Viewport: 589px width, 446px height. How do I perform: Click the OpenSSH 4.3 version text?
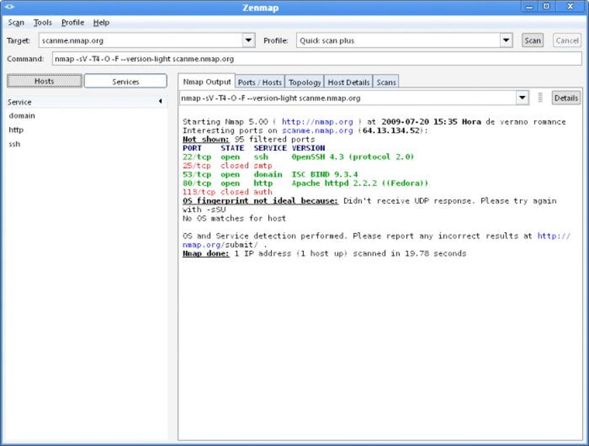click(353, 157)
